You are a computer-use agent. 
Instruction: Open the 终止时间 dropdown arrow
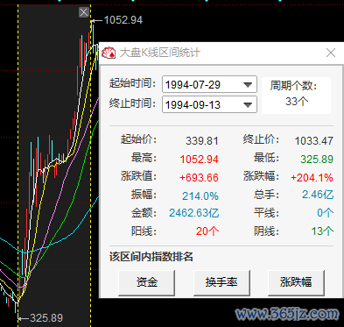click(x=248, y=104)
